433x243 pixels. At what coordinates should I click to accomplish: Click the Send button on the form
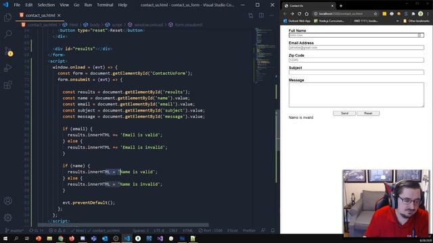click(x=344, y=113)
